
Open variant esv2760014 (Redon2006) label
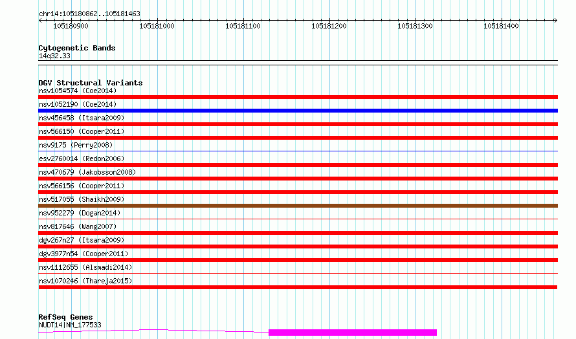tap(82, 159)
